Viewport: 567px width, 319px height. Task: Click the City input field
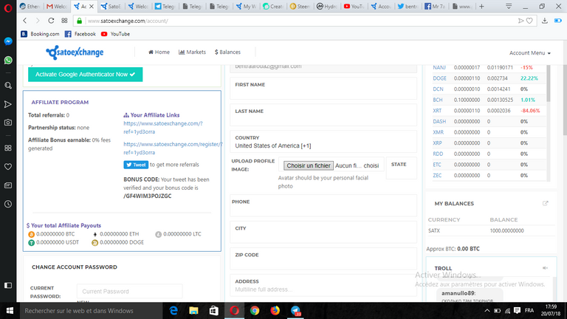point(323,232)
